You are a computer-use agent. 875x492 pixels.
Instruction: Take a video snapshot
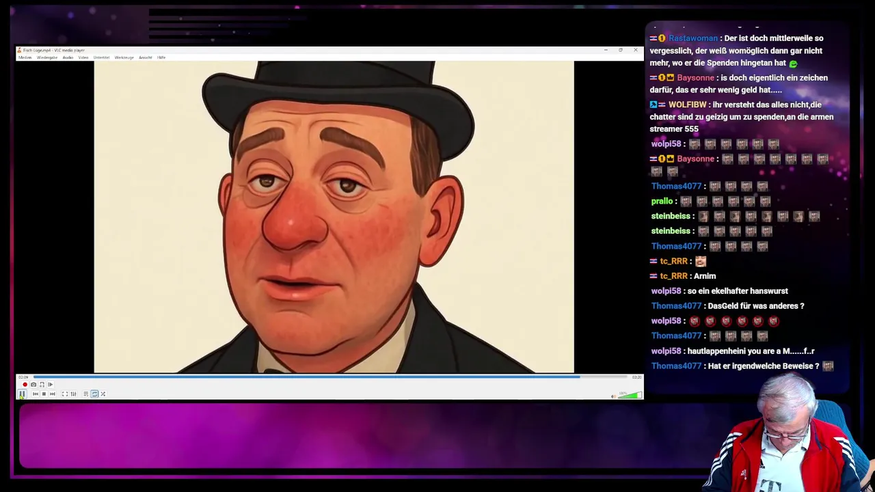coord(33,385)
